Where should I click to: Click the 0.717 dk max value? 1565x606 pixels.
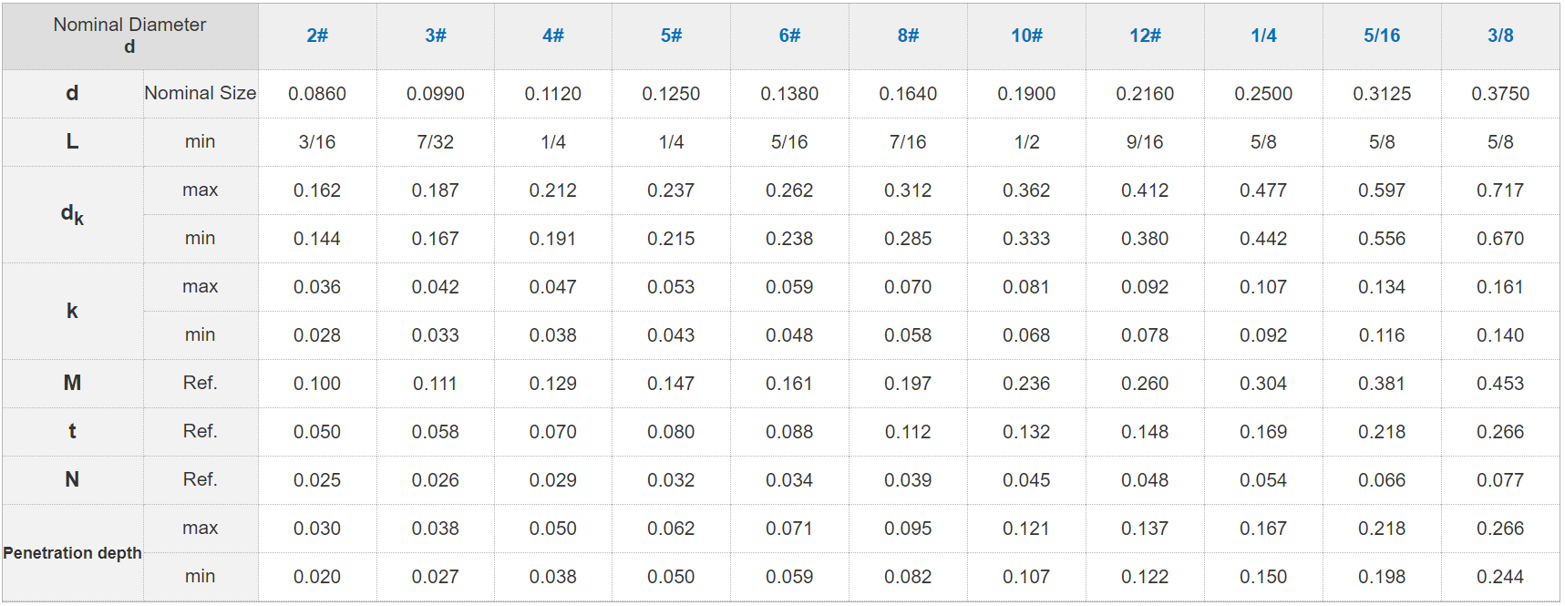point(1500,190)
